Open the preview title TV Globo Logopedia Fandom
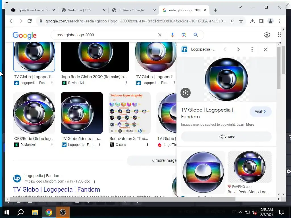Image resolution: width=291 pixels, height=218 pixels. pyautogui.click(x=207, y=113)
